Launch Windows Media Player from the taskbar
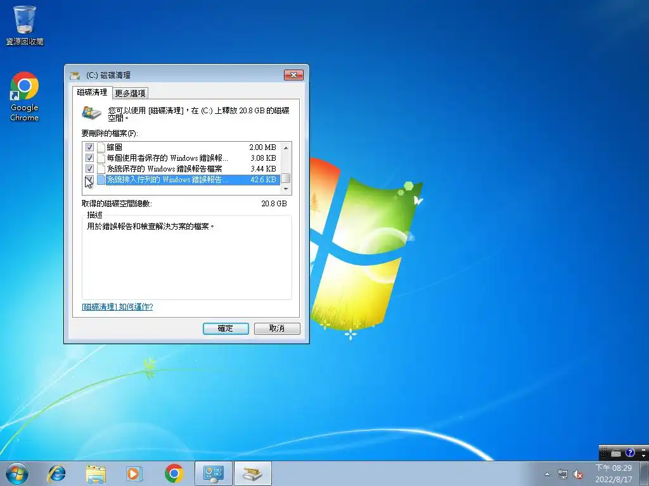Screen dimensions: 649x486 click(134, 473)
